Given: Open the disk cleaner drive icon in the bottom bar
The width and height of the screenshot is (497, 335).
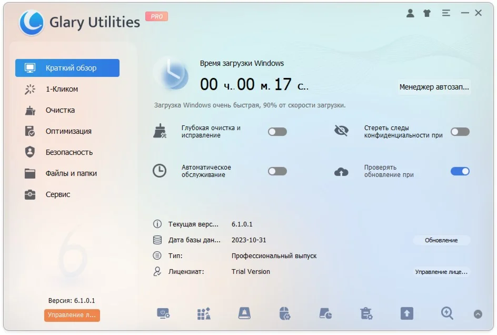Looking at the screenshot, I should 244,313.
